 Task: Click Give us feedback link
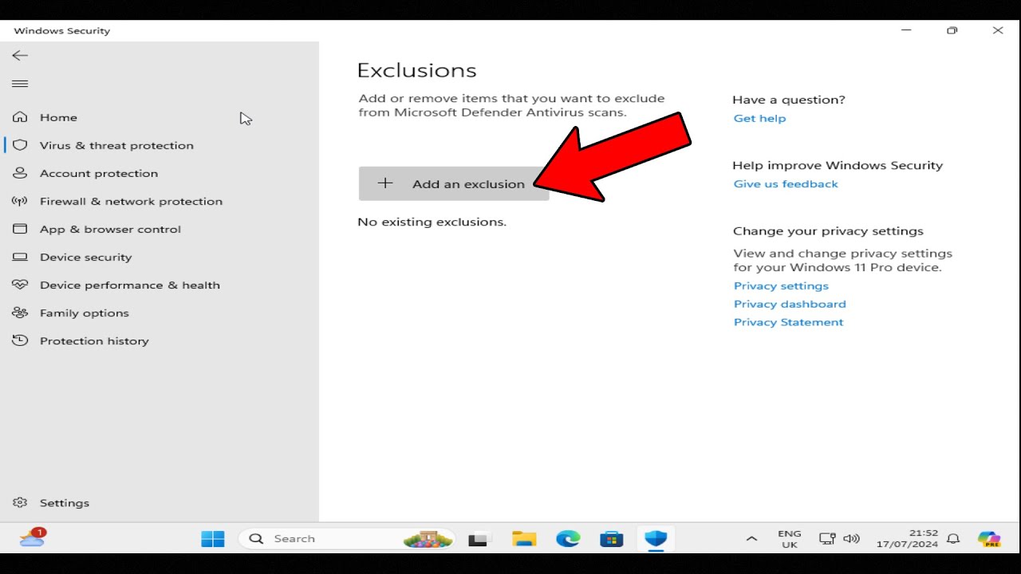786,183
